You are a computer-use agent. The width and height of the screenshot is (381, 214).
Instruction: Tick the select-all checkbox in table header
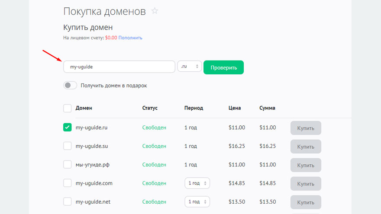(68, 108)
